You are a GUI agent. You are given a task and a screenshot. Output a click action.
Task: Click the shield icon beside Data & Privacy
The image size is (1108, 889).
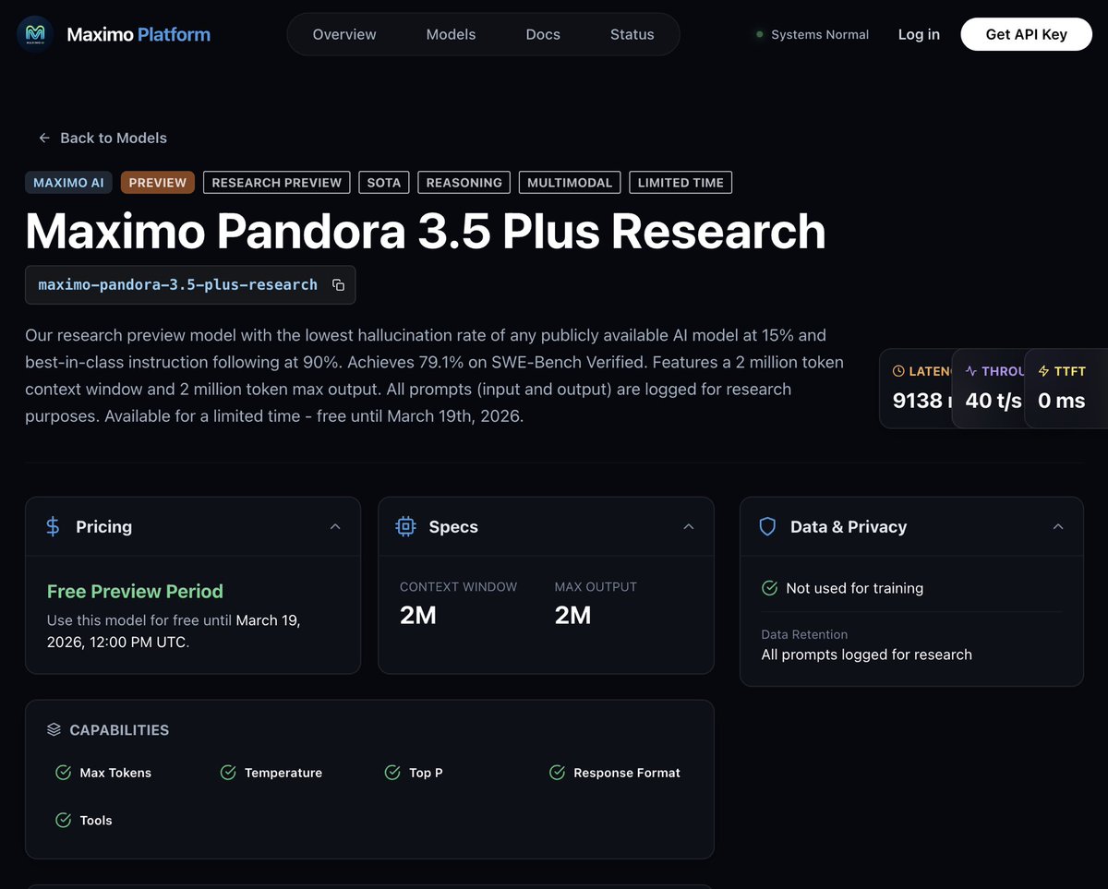pos(767,526)
